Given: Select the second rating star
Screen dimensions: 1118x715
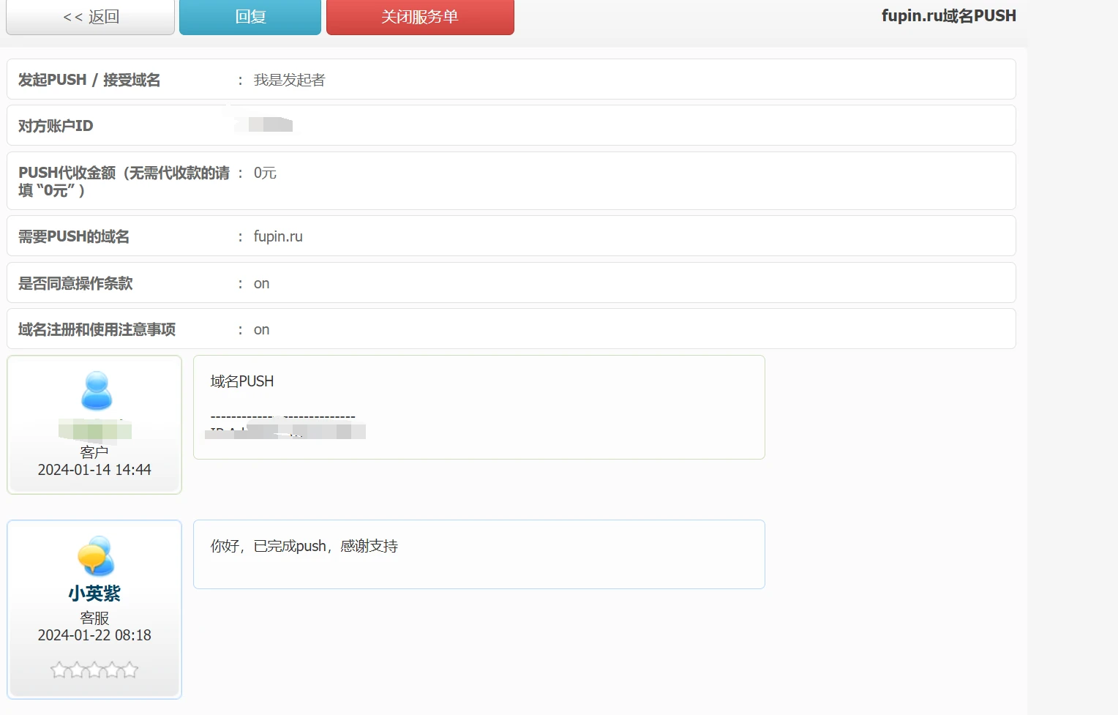Looking at the screenshot, I should [76, 670].
